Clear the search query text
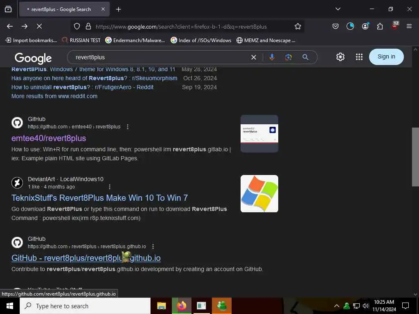The image size is (419, 314). (254, 57)
